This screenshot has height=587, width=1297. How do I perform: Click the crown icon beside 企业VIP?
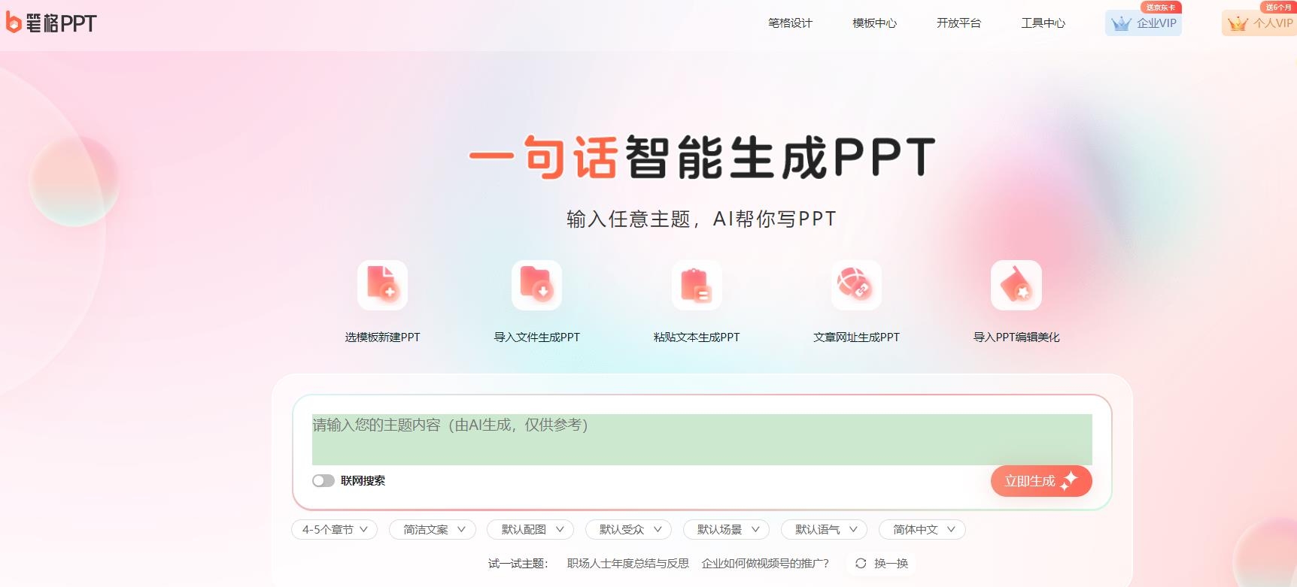pyautogui.click(x=1121, y=23)
